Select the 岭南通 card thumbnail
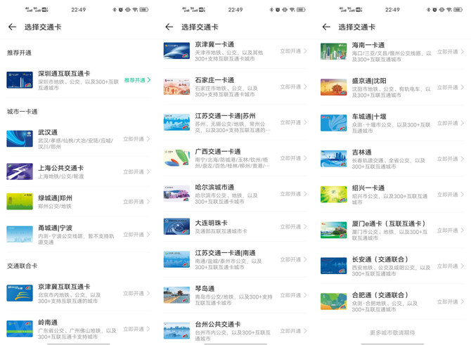The image size is (471, 345). (x=20, y=329)
